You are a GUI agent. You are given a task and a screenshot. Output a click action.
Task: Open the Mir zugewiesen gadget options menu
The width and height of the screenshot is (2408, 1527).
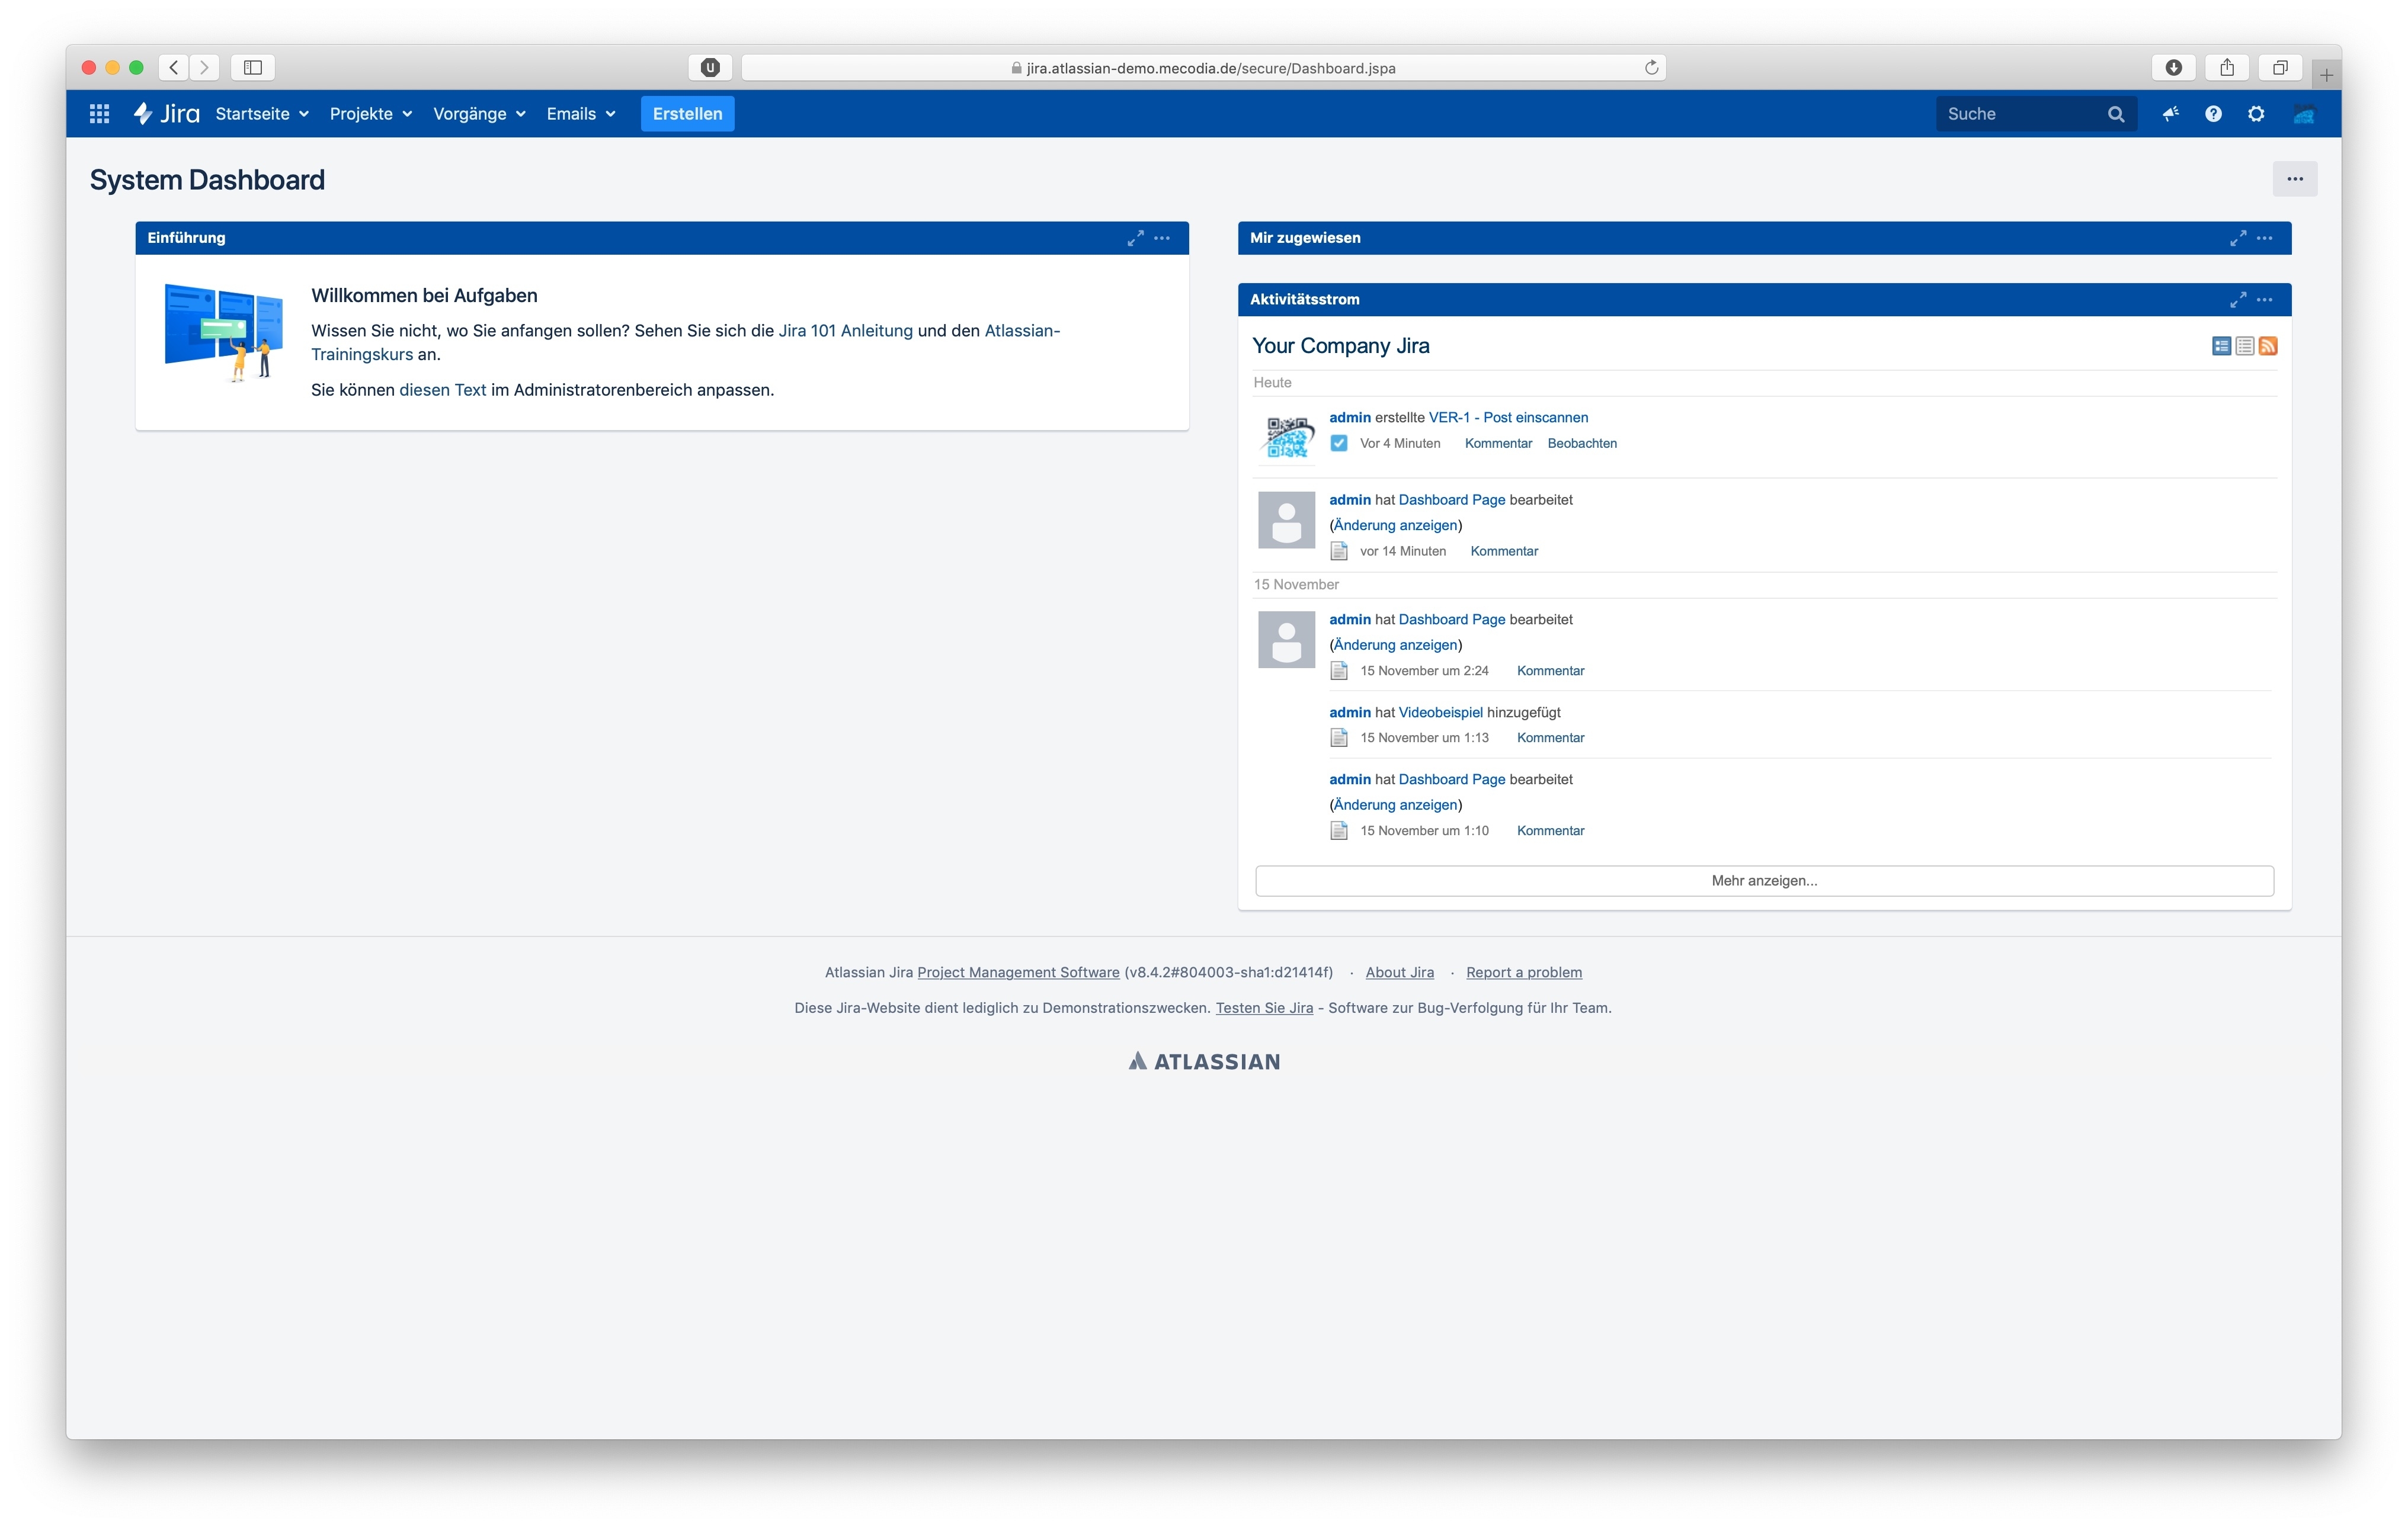2265,238
